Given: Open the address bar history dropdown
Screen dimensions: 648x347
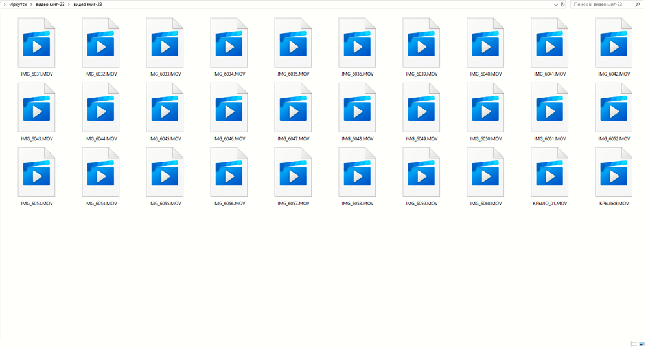Looking at the screenshot, I should (x=556, y=5).
